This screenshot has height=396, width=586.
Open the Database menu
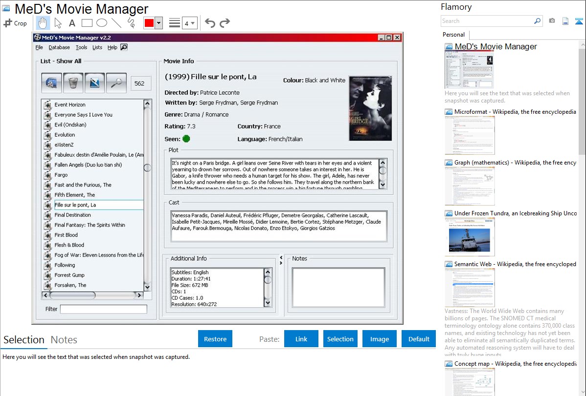click(59, 47)
